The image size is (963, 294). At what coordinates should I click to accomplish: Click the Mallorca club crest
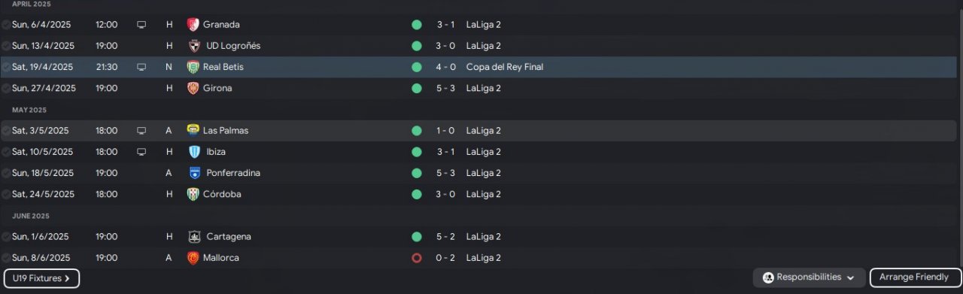(x=193, y=258)
